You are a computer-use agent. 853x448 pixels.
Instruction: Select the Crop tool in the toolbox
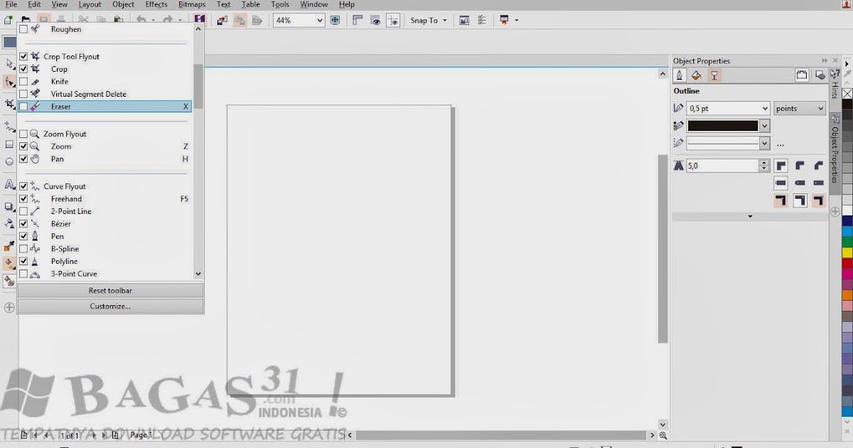click(9, 105)
